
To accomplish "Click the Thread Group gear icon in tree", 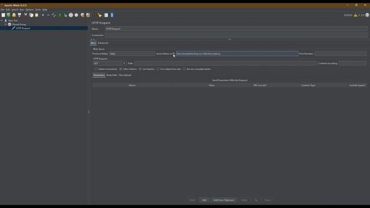I will pos(10,24).
